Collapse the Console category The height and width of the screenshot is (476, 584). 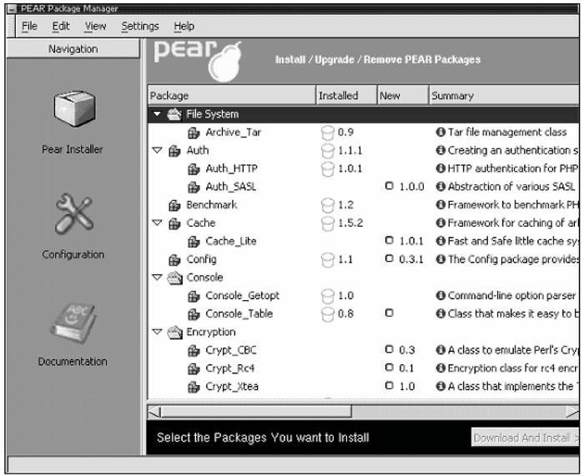(157, 278)
